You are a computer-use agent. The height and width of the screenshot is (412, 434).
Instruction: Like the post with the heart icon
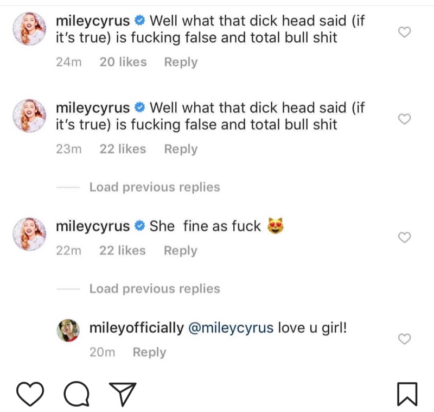(29, 393)
